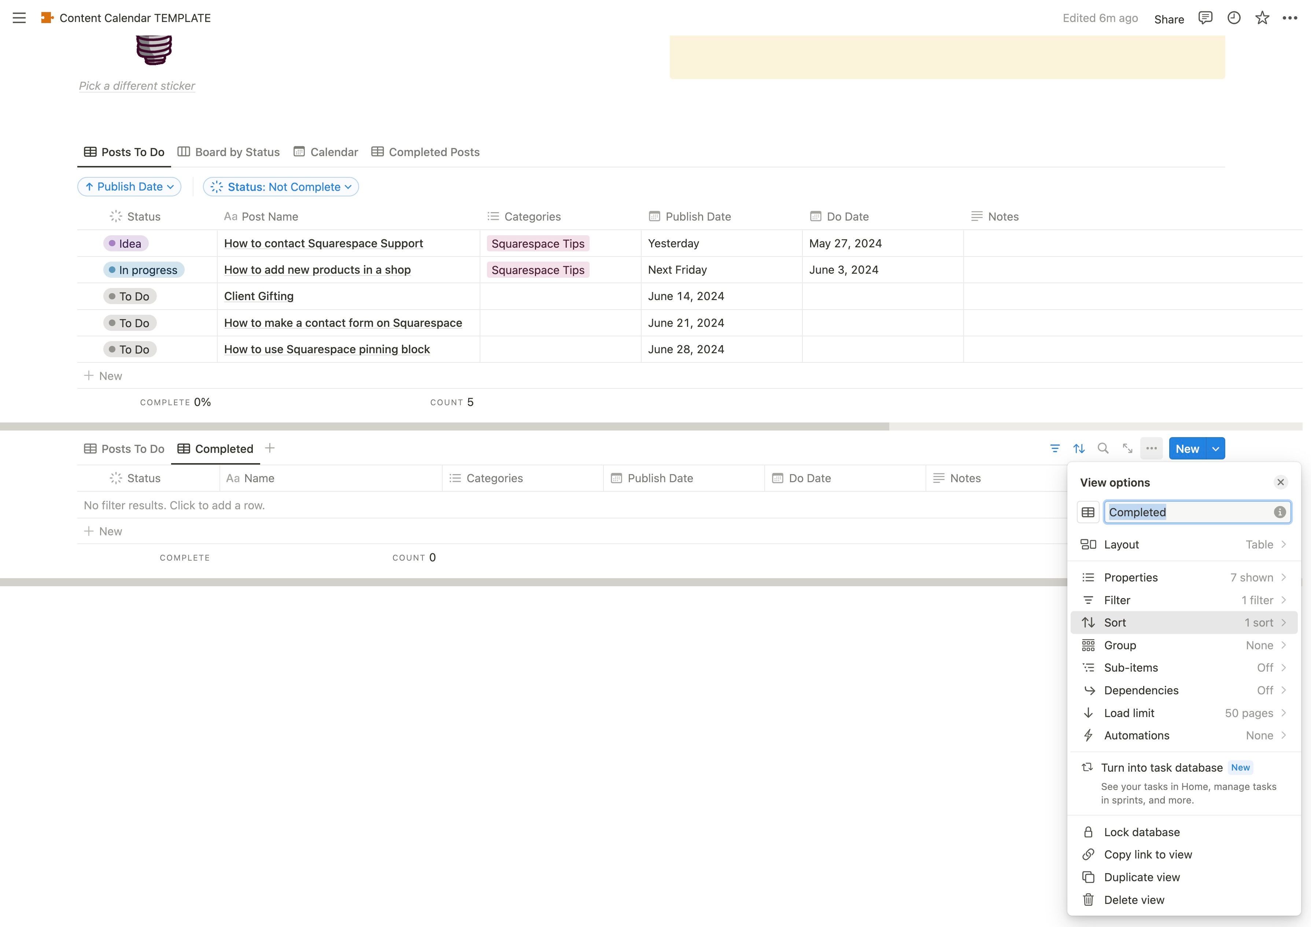This screenshot has width=1311, height=927.
Task: Close the View options panel
Action: [x=1280, y=482]
